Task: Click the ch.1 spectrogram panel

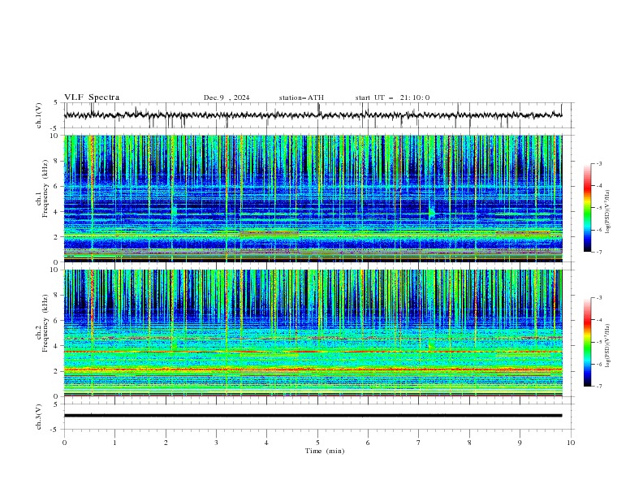Action: 313,198
